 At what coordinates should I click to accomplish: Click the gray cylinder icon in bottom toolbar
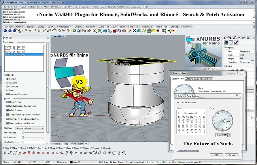coord(34,153)
